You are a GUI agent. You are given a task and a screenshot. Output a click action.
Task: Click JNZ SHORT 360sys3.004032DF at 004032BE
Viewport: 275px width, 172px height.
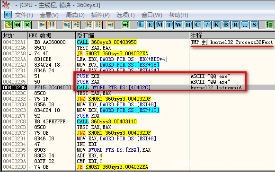[x=114, y=99]
